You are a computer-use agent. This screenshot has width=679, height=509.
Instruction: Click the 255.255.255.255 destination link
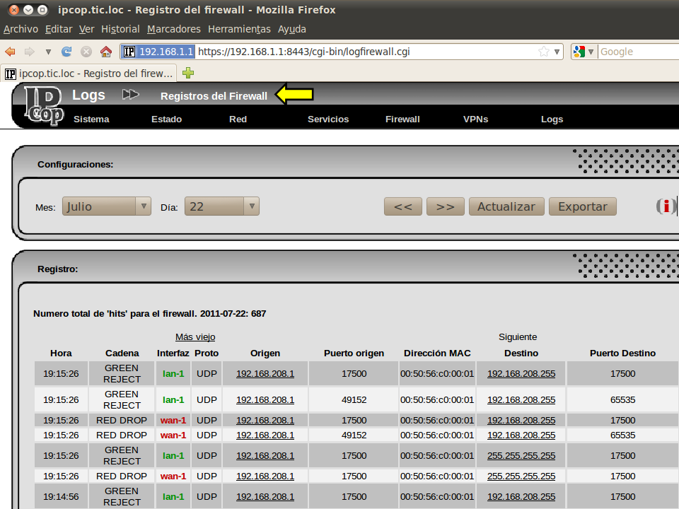[521, 455]
